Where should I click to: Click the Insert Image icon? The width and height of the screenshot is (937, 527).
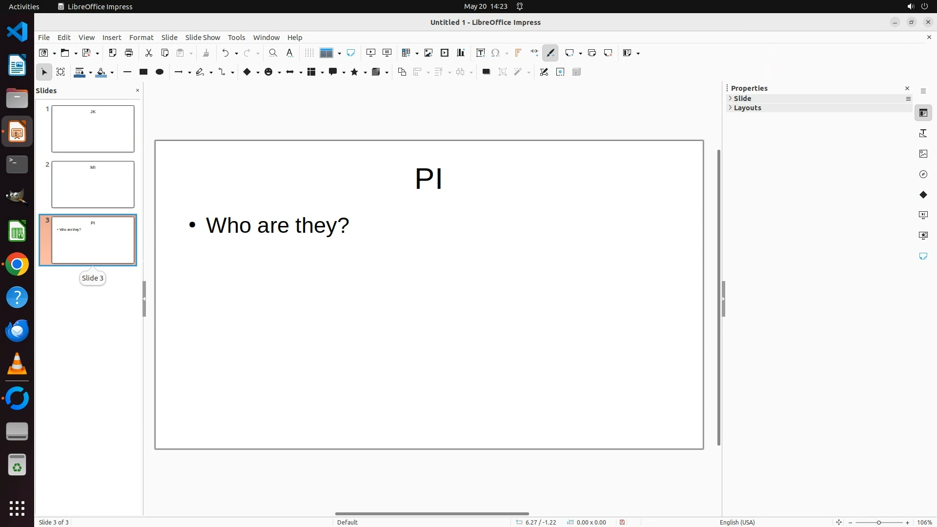point(428,53)
